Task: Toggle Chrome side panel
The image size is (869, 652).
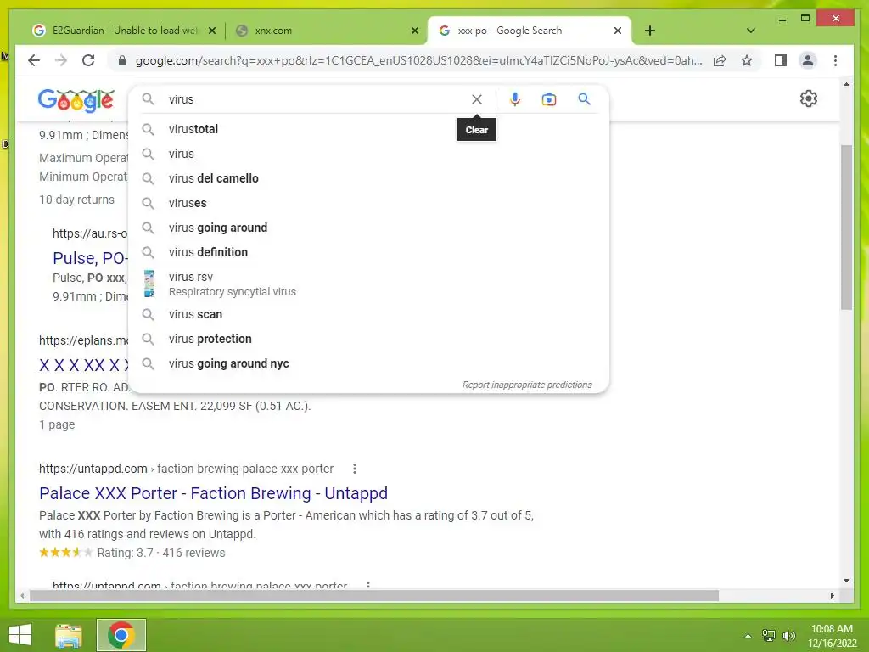Action: [x=781, y=60]
